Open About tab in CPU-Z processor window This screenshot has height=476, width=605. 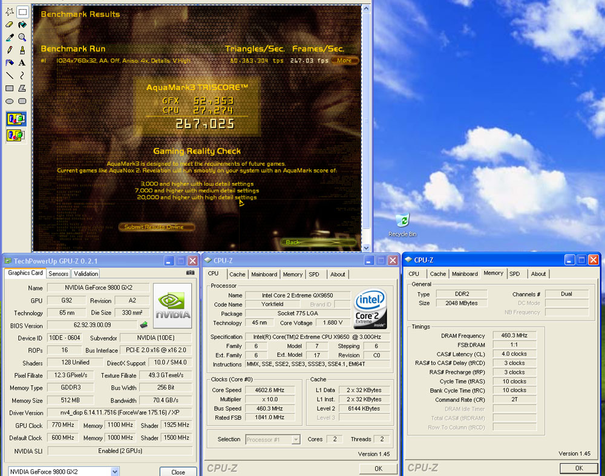[338, 274]
